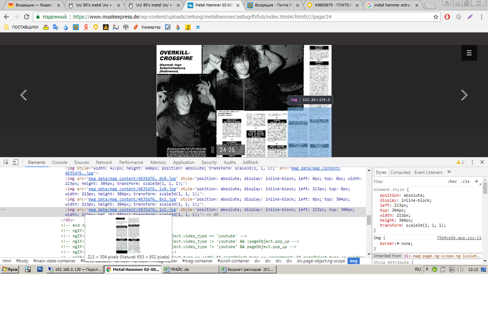This screenshot has width=488, height=323.
Task: Focus the Styles Filter input field
Action: pyautogui.click(x=408, y=182)
